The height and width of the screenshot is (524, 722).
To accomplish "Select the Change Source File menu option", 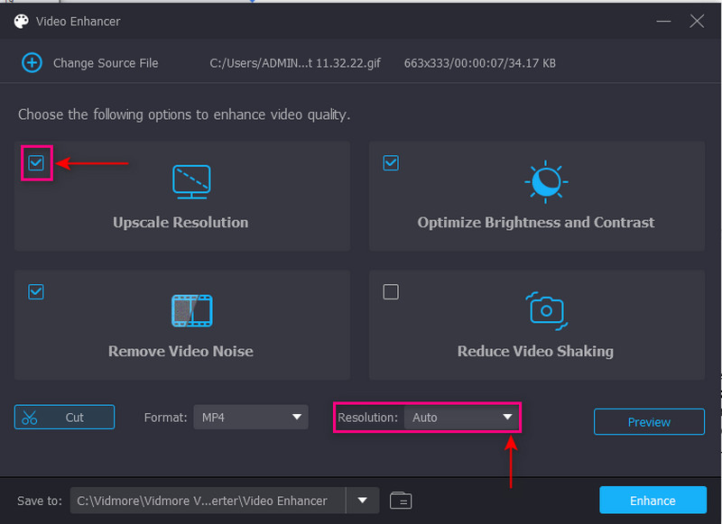I will (x=102, y=62).
